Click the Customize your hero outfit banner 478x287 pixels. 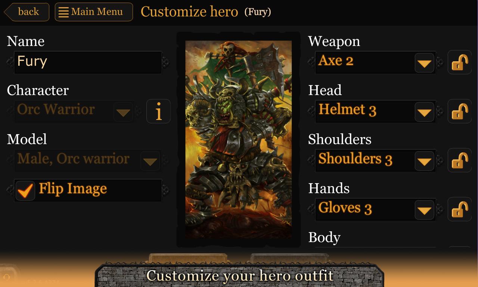coord(240,276)
